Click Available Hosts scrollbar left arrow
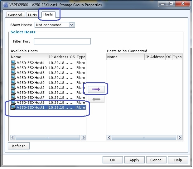The width and height of the screenshot is (193, 169). pos(12,137)
